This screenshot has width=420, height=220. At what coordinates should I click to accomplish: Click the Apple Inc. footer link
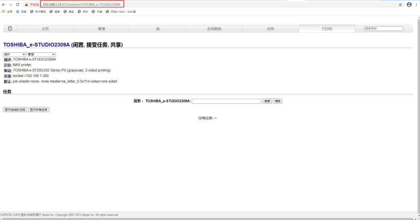(48, 215)
